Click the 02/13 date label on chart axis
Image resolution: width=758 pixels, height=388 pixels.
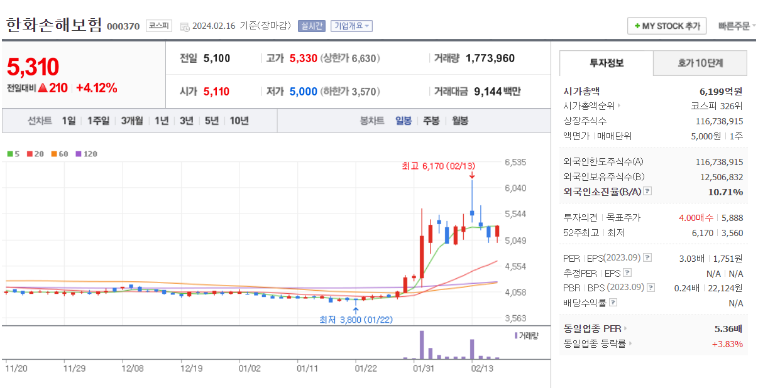(x=482, y=370)
